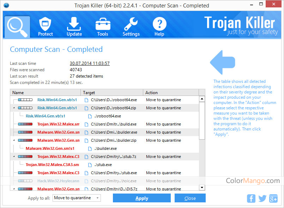Screen dimensions: 284x208
Task: Select the 'Hack.Win32.Hoylecann' threat name
Action: [58, 181]
